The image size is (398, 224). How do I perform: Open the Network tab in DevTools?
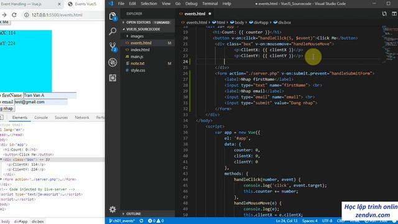82,118
